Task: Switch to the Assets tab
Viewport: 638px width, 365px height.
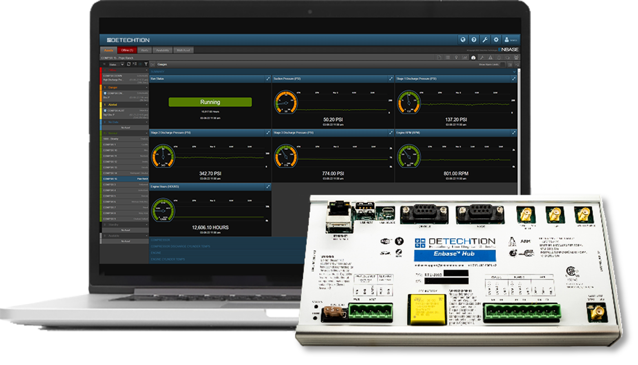Action: tap(108, 50)
